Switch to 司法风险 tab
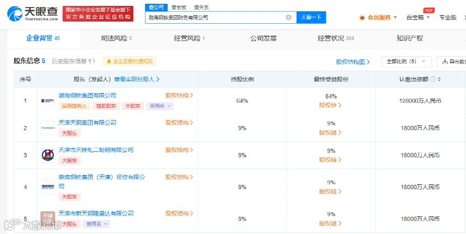Viewport: 466px width, 234px height. coord(116,38)
